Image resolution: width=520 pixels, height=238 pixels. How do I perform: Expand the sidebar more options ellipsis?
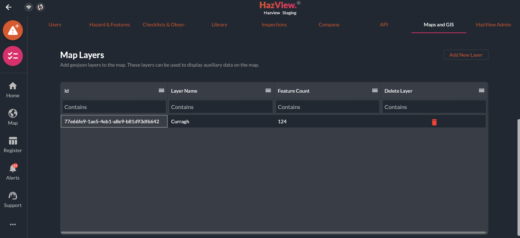(13, 224)
